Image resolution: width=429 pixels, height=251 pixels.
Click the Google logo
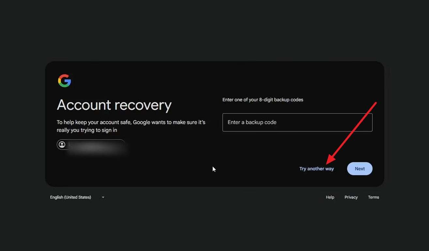coord(65,81)
